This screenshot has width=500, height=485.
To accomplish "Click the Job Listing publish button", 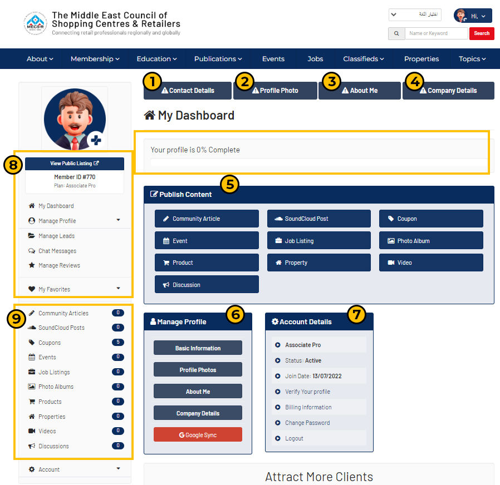I will pyautogui.click(x=319, y=241).
